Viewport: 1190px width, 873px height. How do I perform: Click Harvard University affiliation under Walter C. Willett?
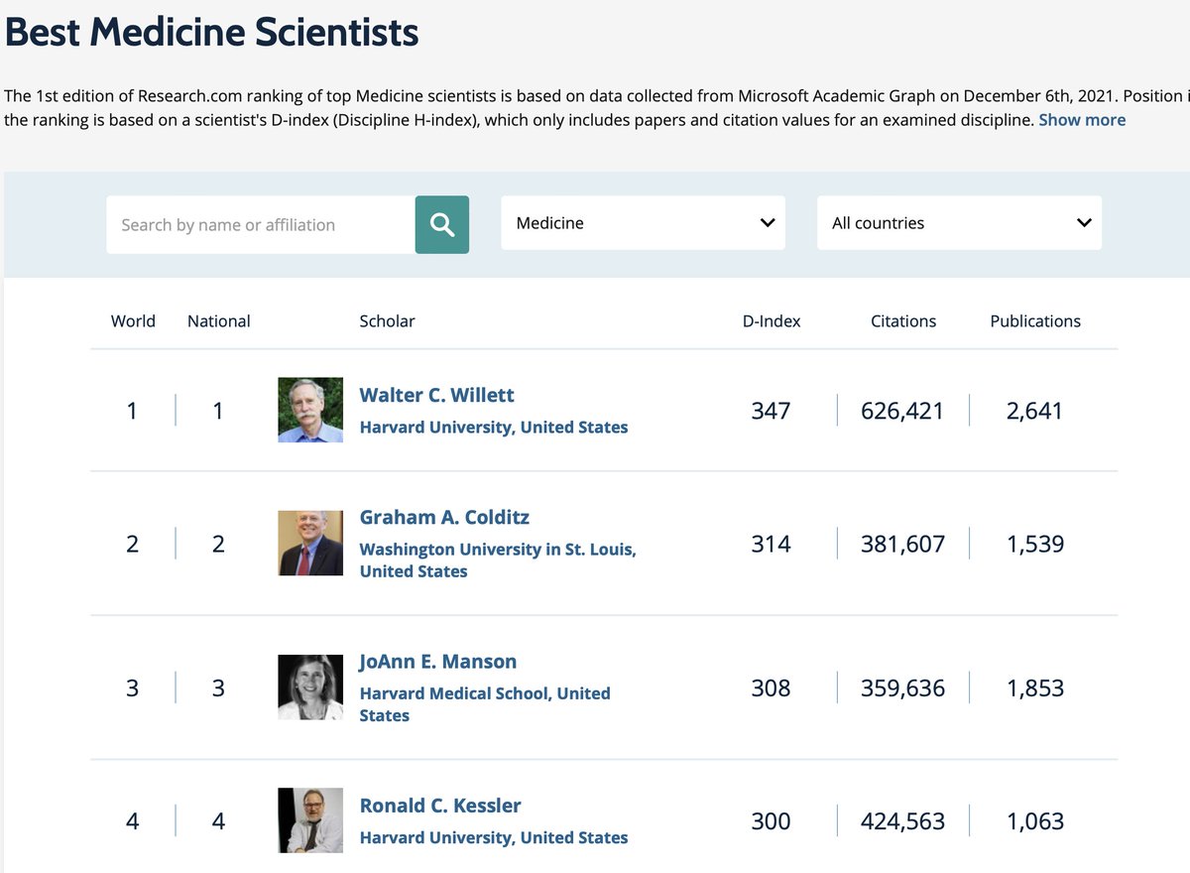494,428
